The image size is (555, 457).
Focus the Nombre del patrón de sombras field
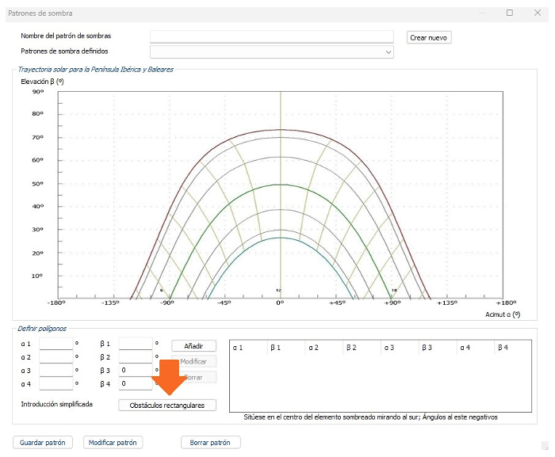(x=271, y=36)
